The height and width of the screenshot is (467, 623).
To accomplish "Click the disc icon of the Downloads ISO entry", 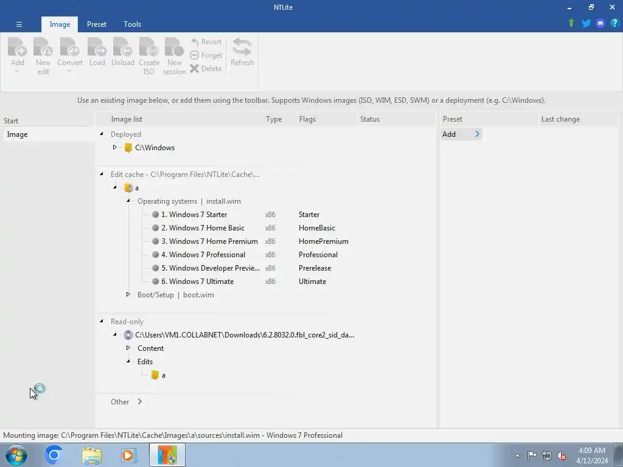I will (128, 335).
